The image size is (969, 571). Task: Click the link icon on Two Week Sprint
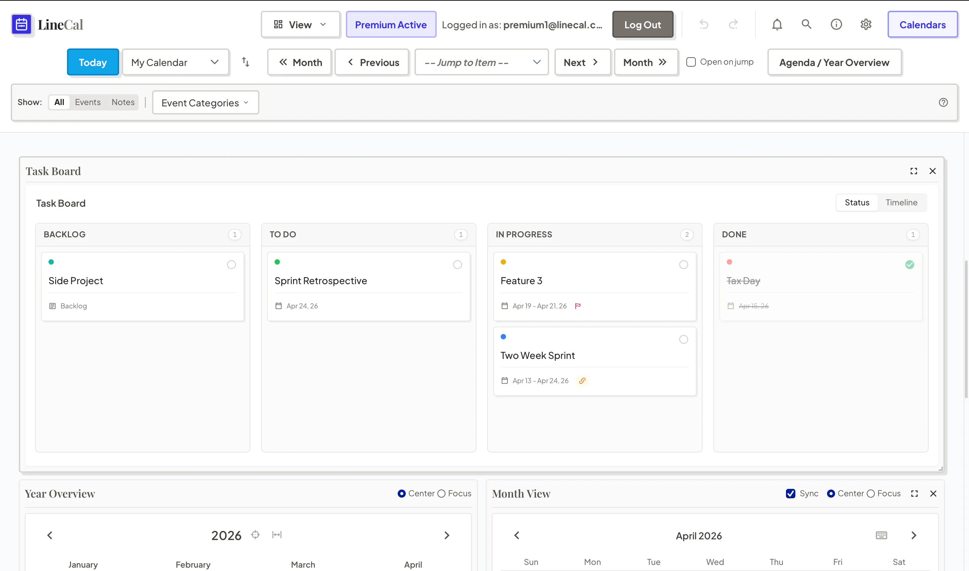[x=582, y=380]
